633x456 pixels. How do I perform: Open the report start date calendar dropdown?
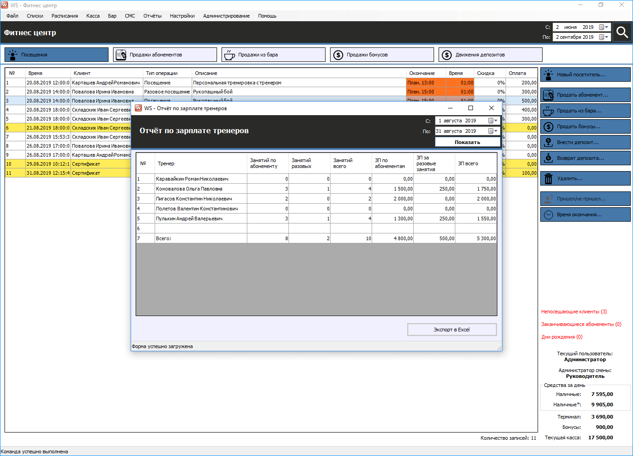pos(493,121)
